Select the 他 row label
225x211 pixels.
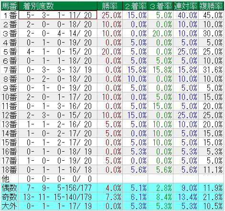tap(10, 179)
